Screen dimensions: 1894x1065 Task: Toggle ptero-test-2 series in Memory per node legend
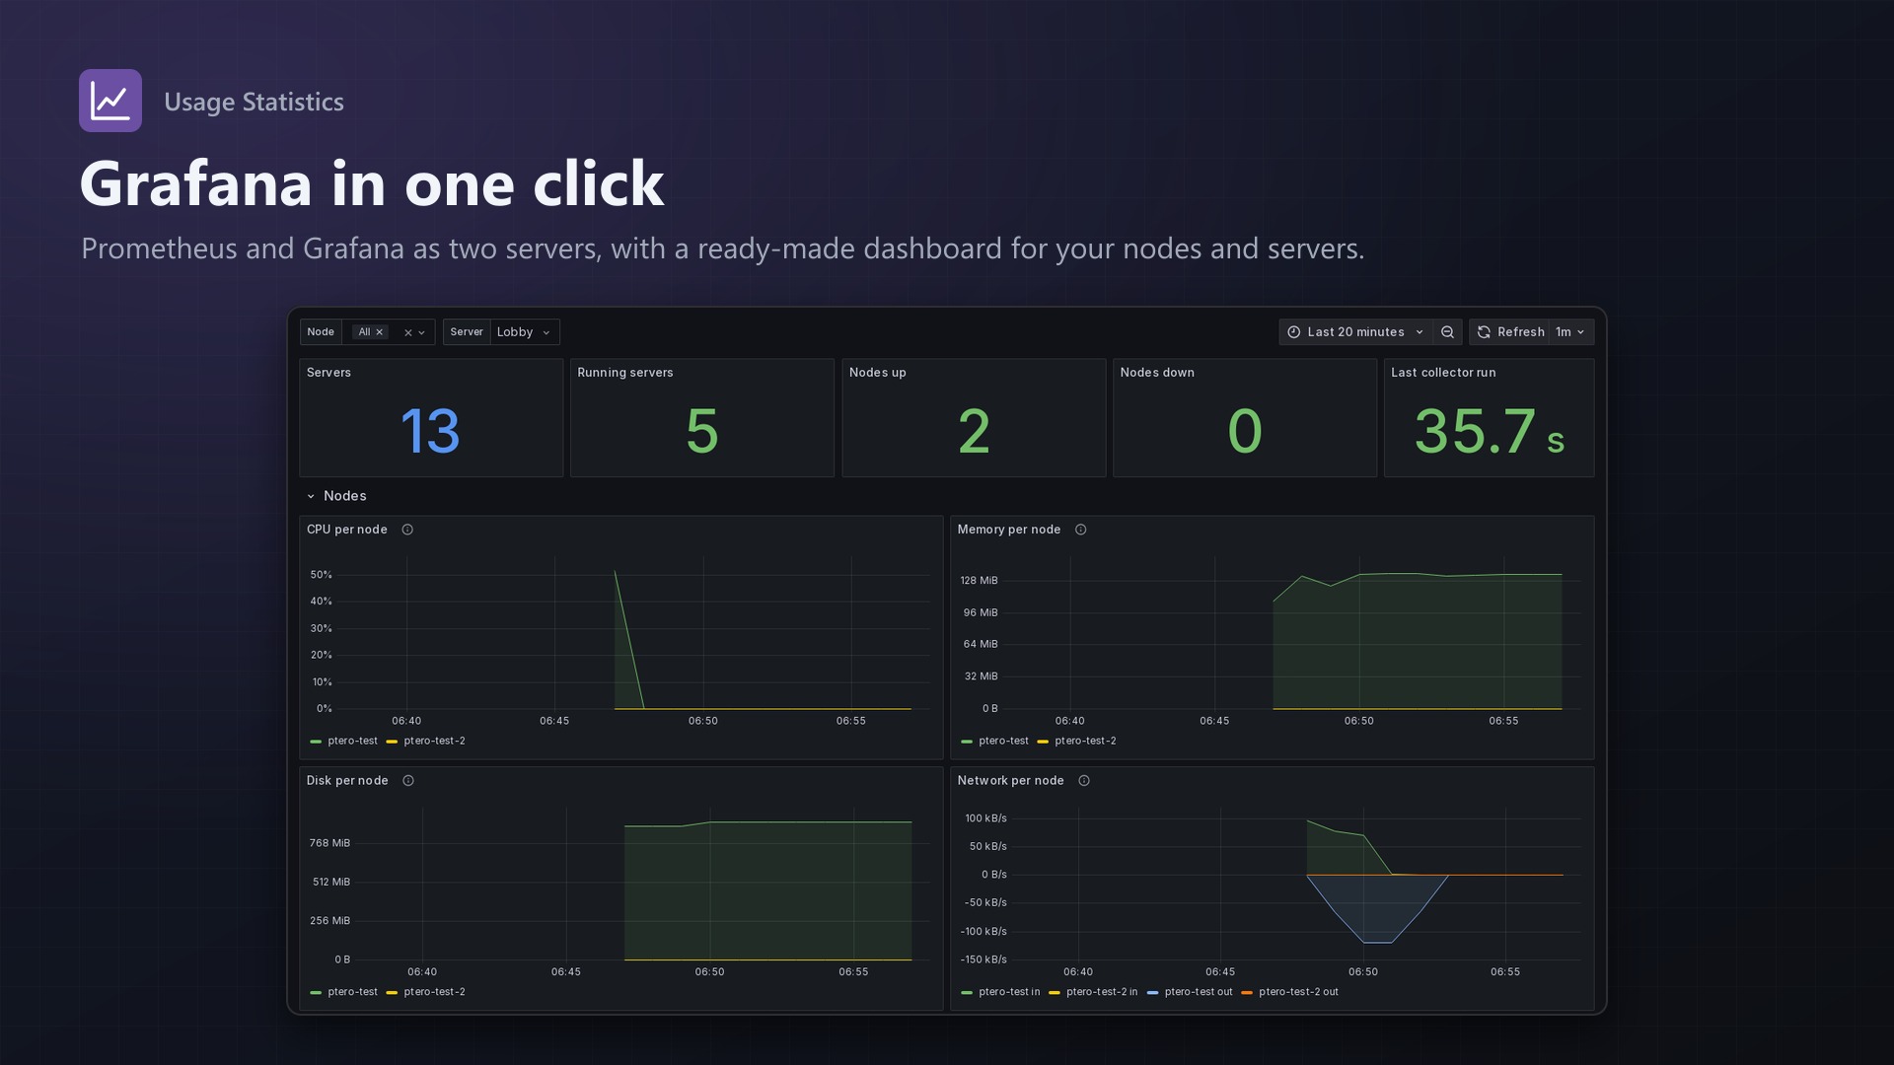pyautogui.click(x=1085, y=741)
